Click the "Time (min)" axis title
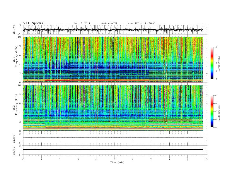 click(x=117, y=162)
